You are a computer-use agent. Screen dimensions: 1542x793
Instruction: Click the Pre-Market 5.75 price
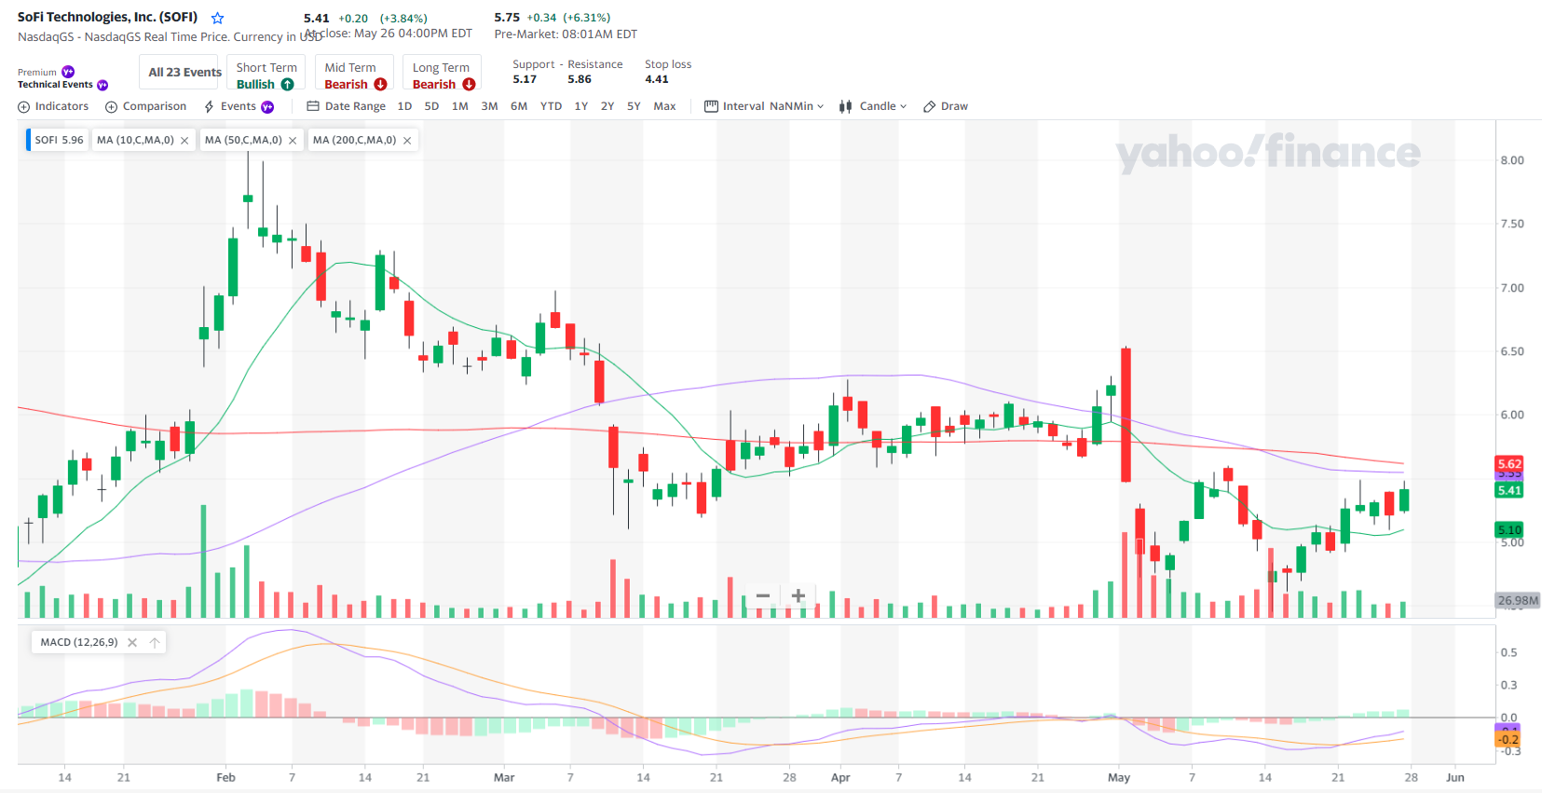click(507, 18)
